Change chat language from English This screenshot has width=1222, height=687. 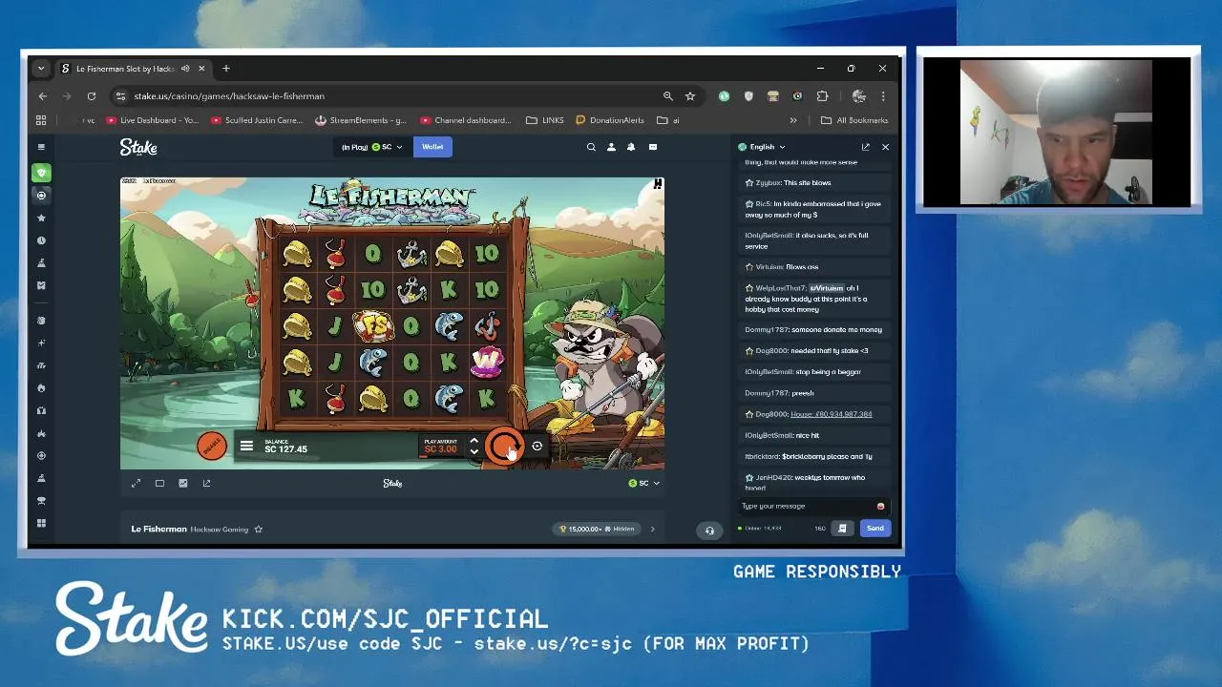pyautogui.click(x=762, y=147)
